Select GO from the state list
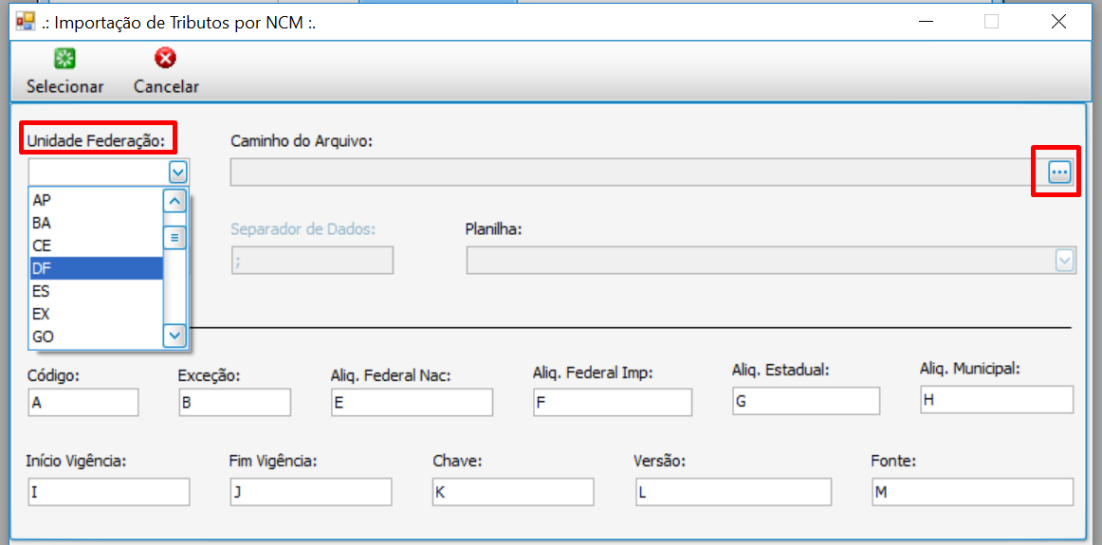1102x545 pixels. tap(97, 336)
